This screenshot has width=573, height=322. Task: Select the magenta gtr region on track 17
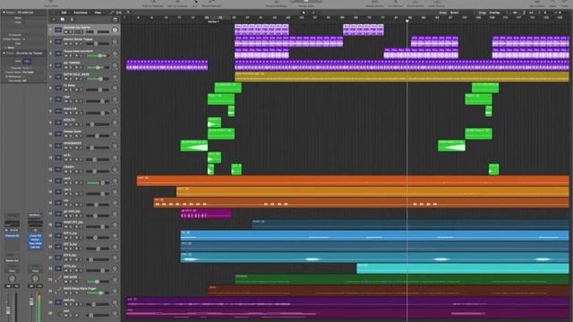click(x=206, y=214)
